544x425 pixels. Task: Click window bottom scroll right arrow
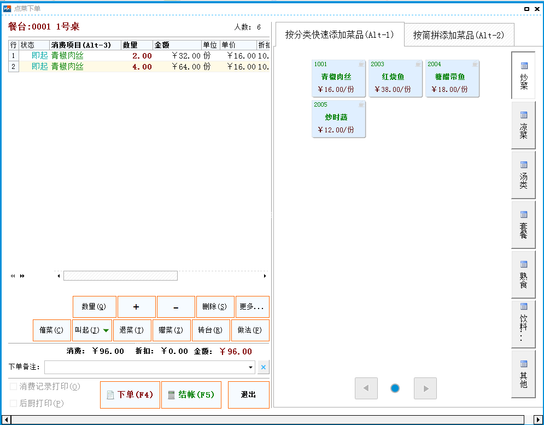[x=538, y=420]
